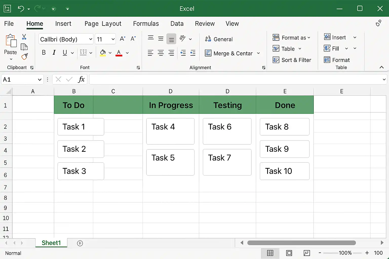Click the Increase Font Size icon

[123, 39]
